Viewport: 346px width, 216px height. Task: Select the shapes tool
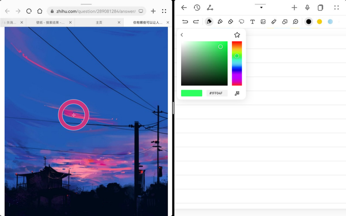[x=285, y=22]
